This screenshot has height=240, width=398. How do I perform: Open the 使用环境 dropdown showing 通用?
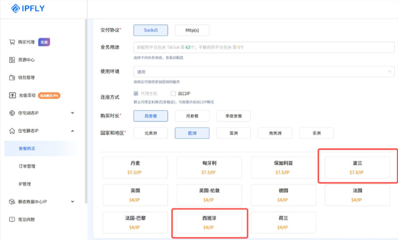[x=264, y=72]
